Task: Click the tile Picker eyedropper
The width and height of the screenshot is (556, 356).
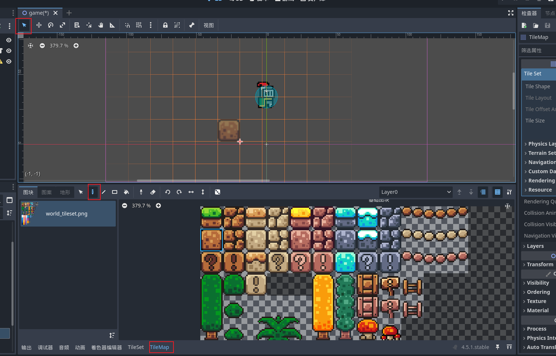Action: tap(141, 192)
